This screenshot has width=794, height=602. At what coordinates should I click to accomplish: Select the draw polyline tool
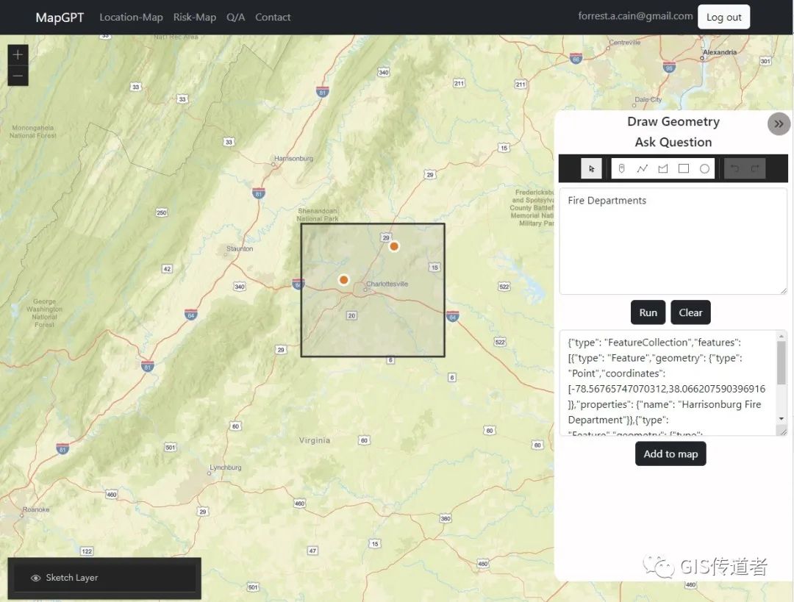point(642,168)
